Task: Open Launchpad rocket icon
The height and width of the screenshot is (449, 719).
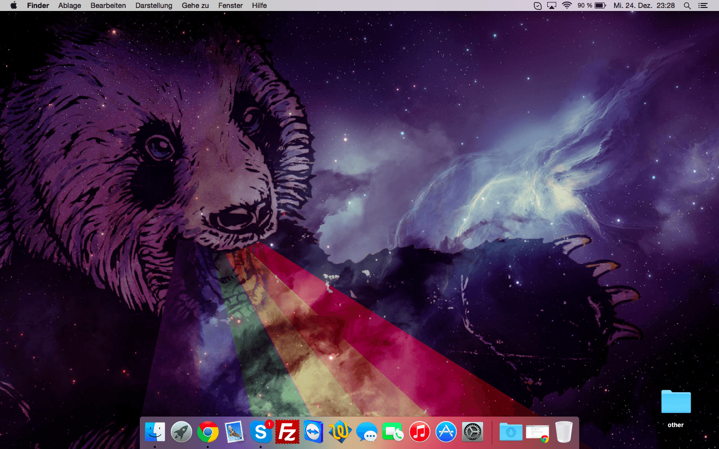Action: click(181, 432)
